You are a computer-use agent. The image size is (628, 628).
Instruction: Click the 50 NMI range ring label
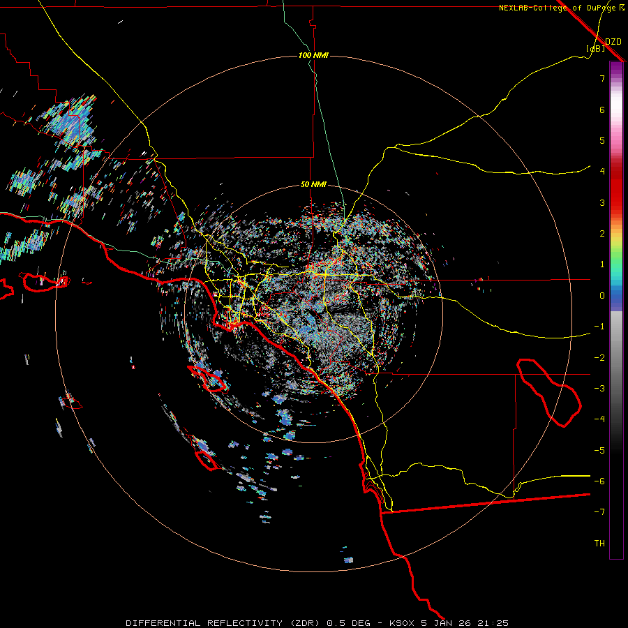pos(313,184)
